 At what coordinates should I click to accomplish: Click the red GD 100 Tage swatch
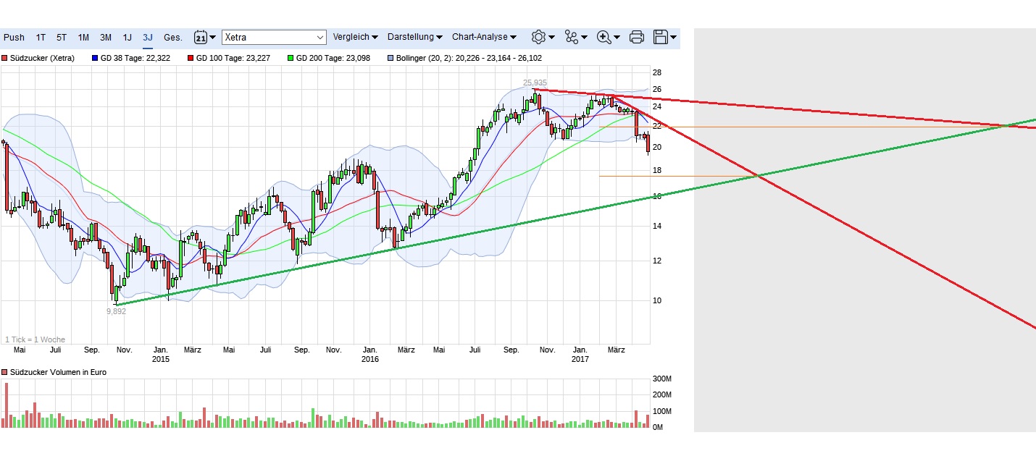(191, 58)
